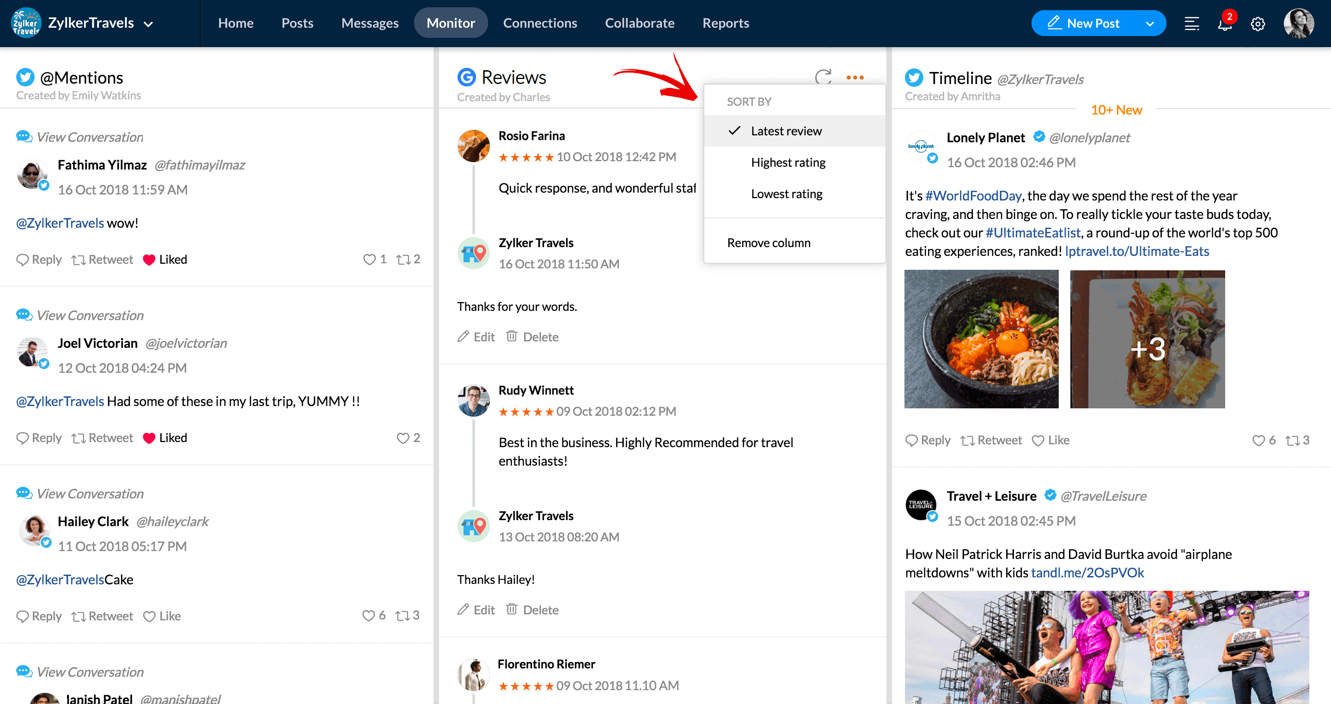
Task: Open the +3 more photos thumbnail
Action: [x=1147, y=339]
